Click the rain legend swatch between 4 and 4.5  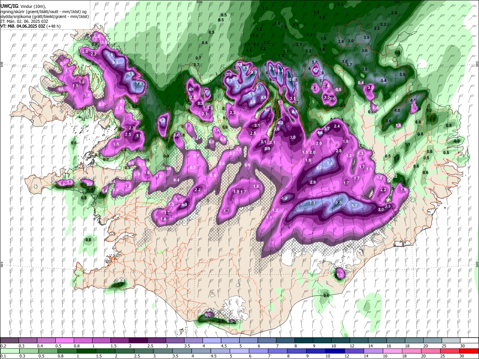tap(201, 351)
